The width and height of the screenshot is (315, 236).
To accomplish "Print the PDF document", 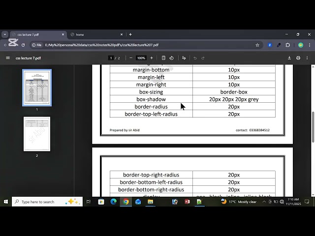I will point(298,58).
